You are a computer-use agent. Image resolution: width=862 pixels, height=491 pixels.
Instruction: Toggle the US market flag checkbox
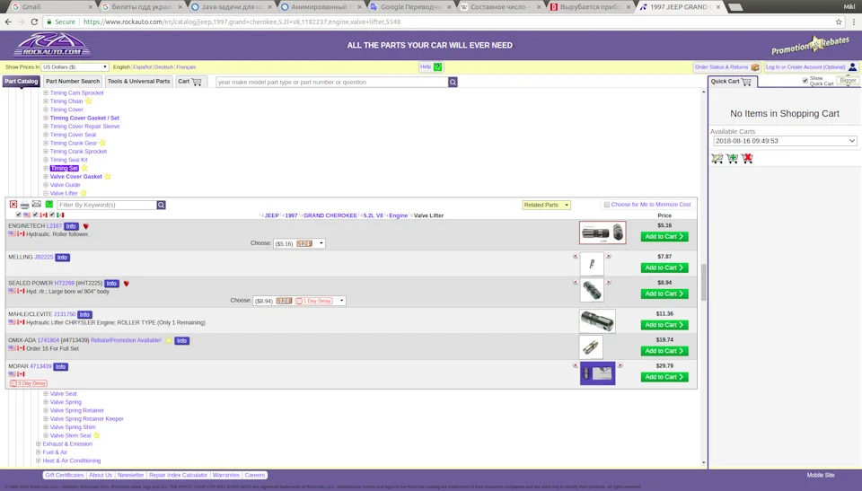[19, 215]
